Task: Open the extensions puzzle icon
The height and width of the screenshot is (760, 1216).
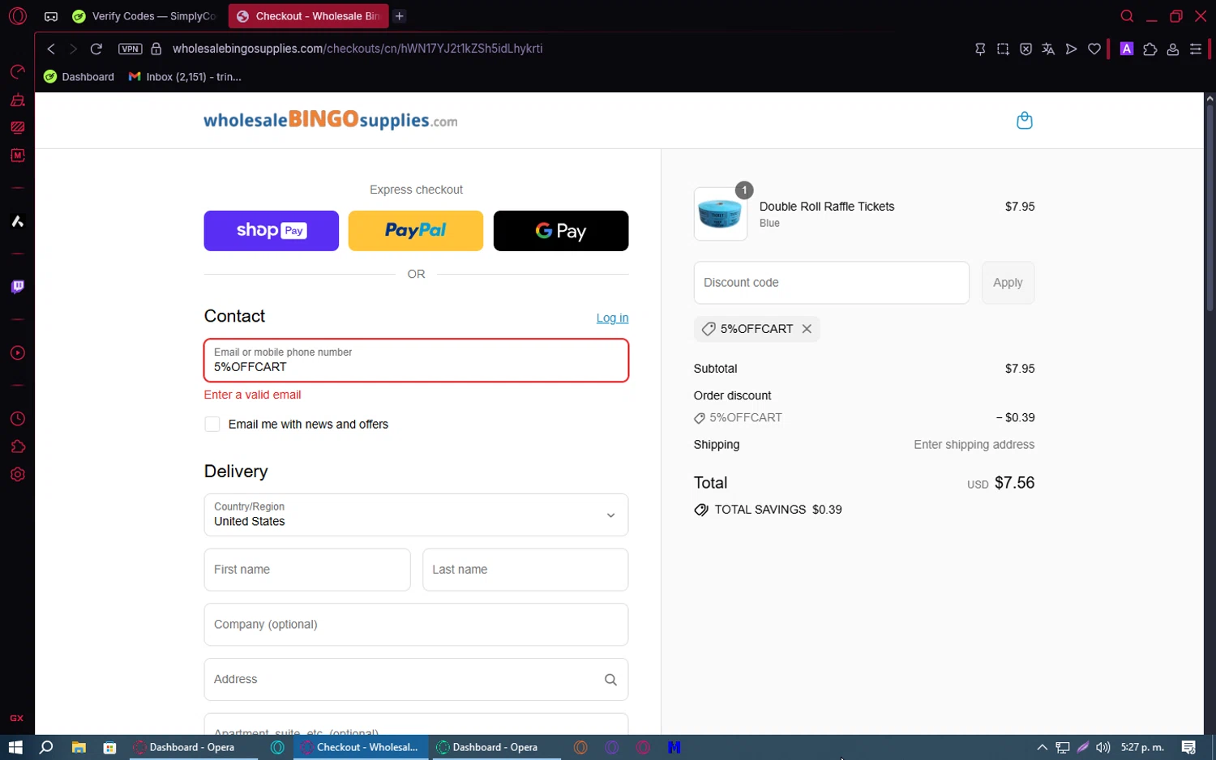Action: point(1150,49)
